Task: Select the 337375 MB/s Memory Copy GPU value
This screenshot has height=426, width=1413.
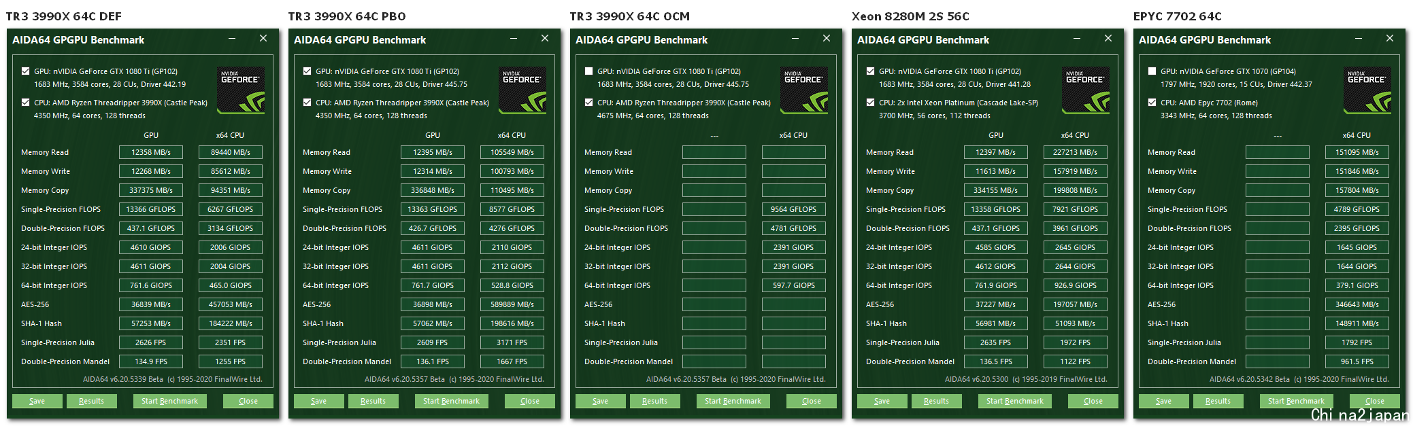Action: (151, 190)
